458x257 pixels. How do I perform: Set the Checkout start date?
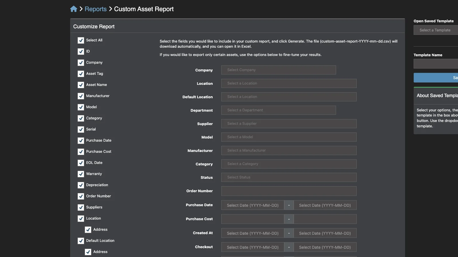pos(252,247)
